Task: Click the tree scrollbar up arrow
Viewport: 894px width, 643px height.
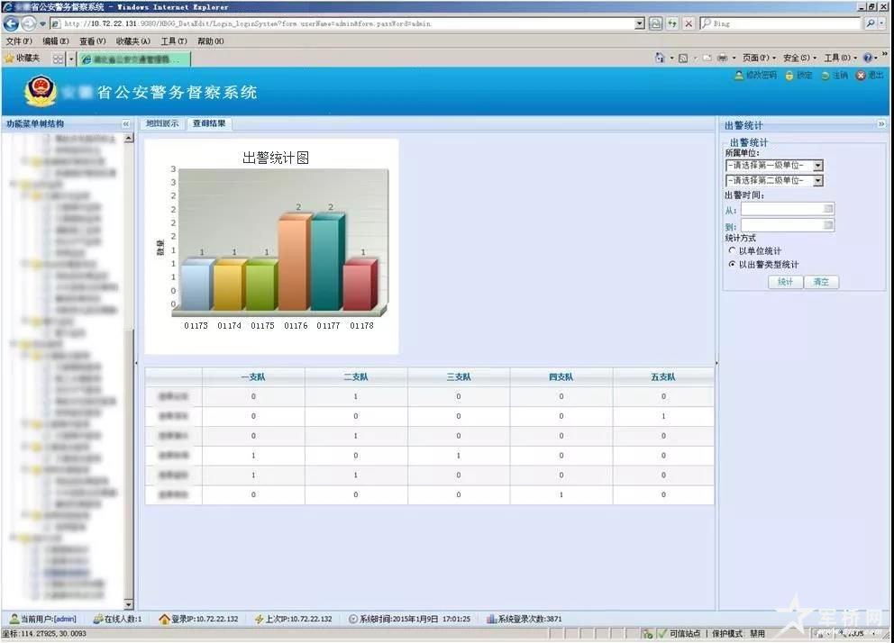Action: (129, 139)
